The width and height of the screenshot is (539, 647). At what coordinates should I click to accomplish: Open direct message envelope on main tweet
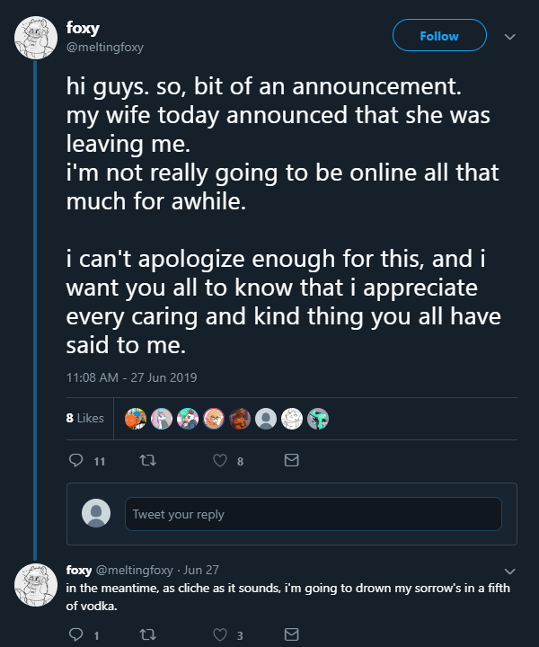point(291,460)
